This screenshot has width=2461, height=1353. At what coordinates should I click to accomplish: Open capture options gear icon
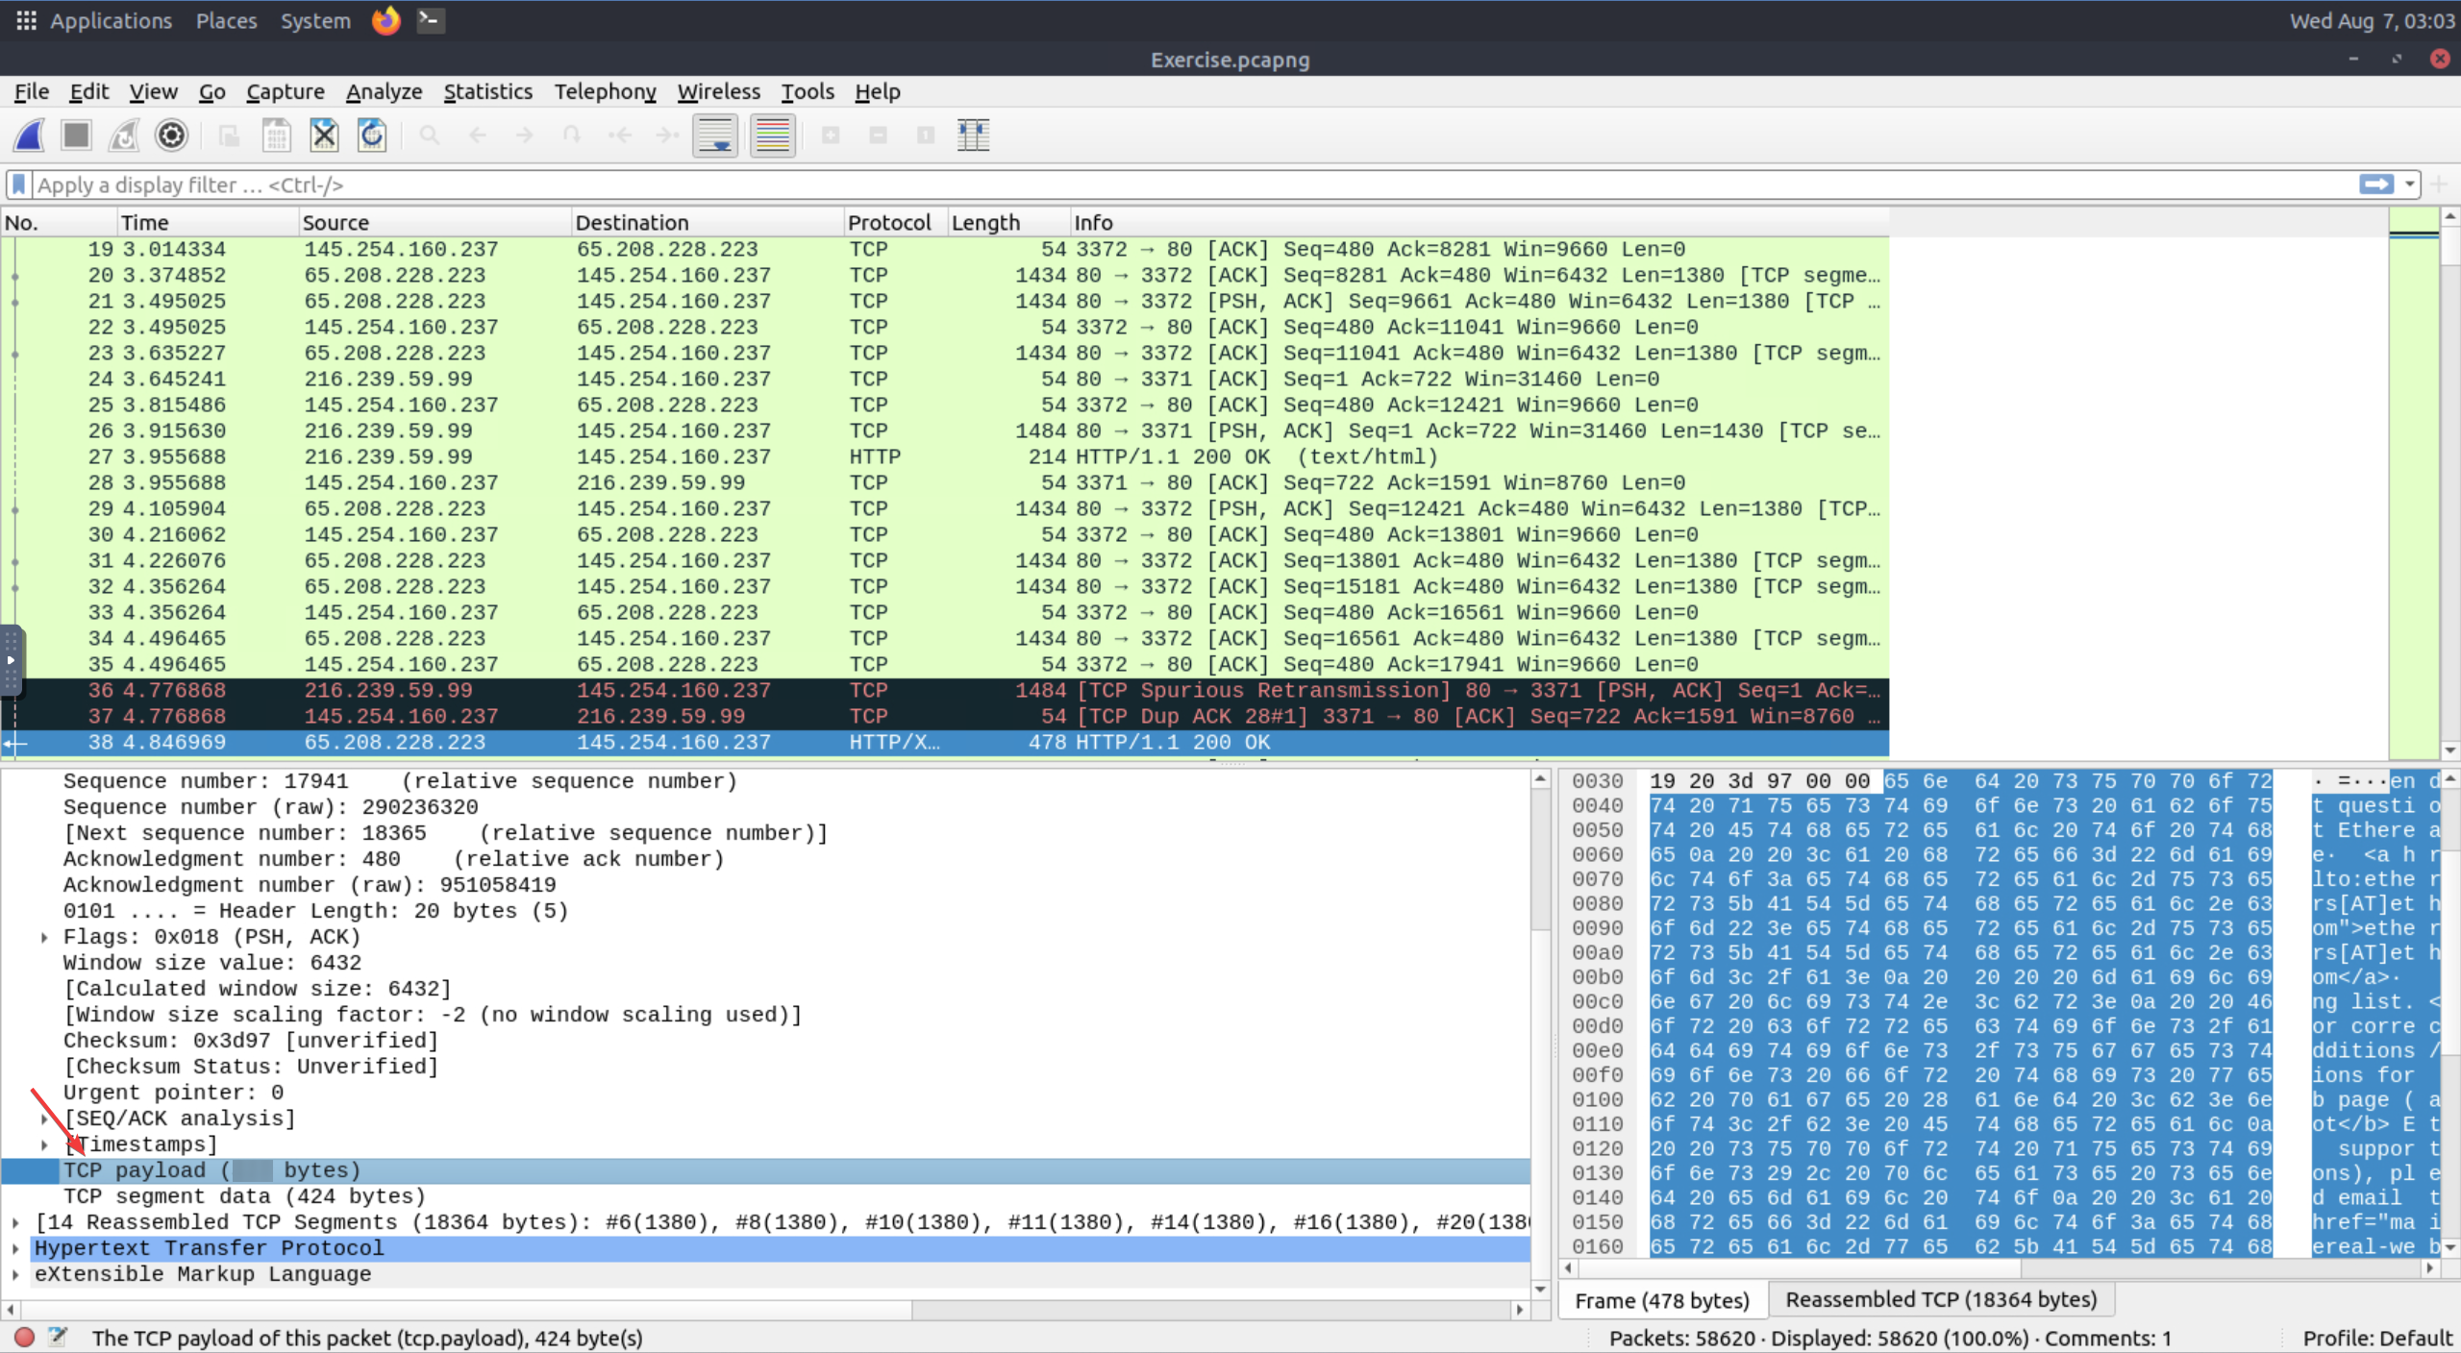pyautogui.click(x=171, y=135)
